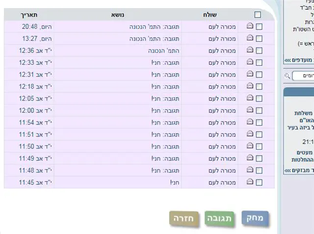314x234 pixels.
Task: Click the search magnifier icon in sidebar
Action: [287, 76]
